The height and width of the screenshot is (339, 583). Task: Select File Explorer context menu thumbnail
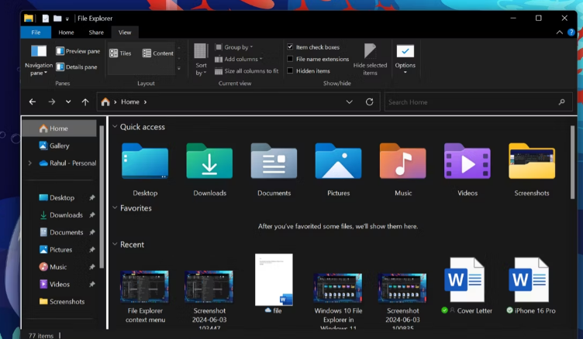(145, 286)
